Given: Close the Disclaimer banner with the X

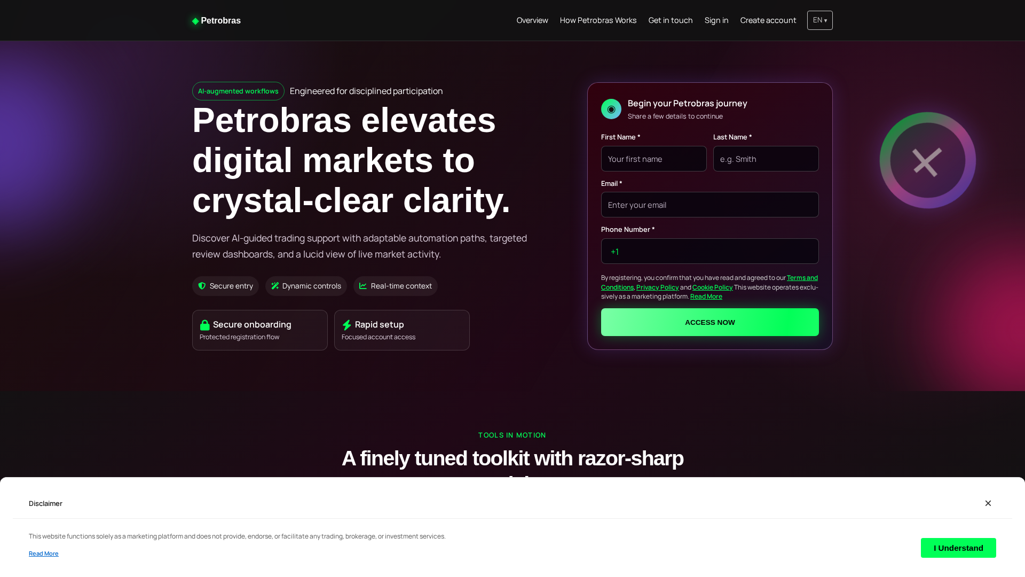Looking at the screenshot, I should coord(988,503).
